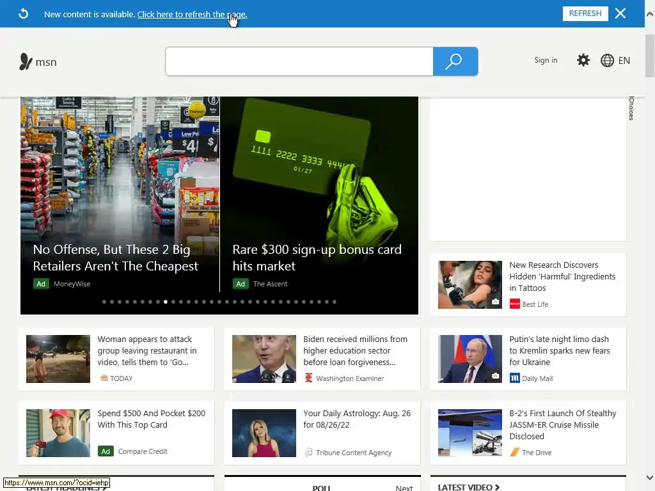Click the TODAY source logo icon

click(x=104, y=378)
